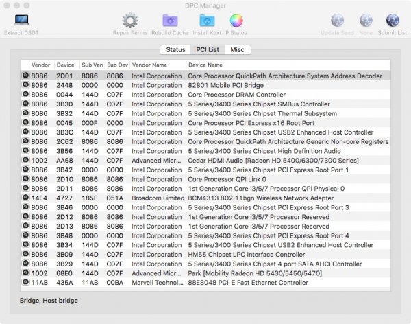The width and height of the screenshot is (411, 324).
Task: Click device ID cell '68E0'
Action: pyautogui.click(x=64, y=273)
